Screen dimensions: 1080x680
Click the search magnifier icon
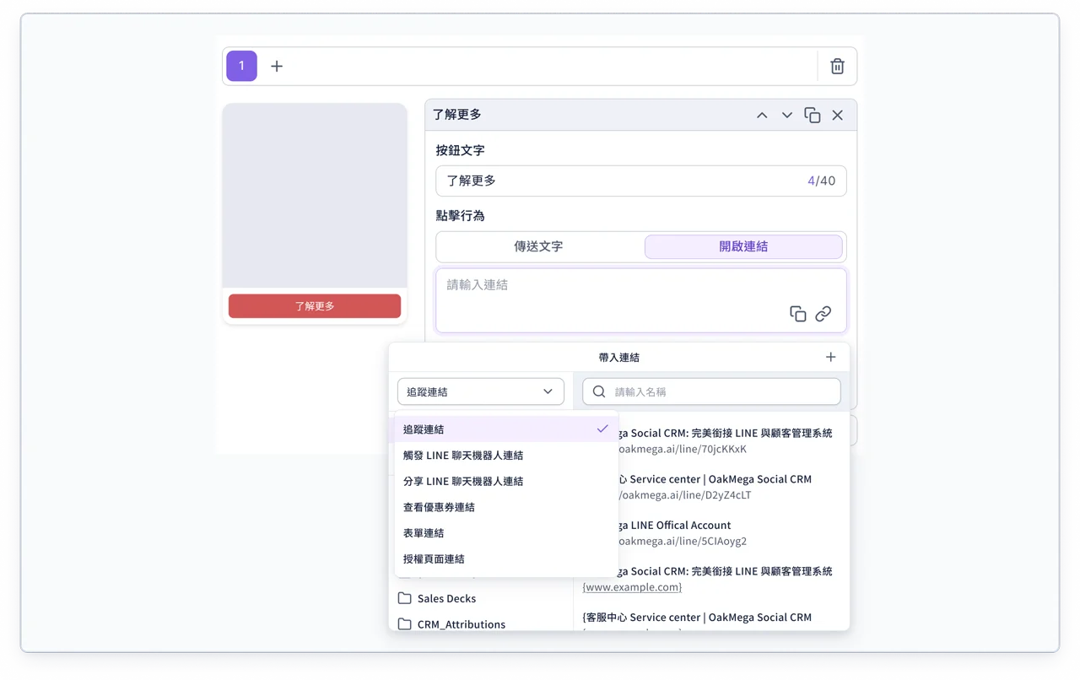click(599, 391)
